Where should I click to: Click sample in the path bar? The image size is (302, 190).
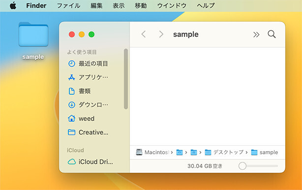(265, 152)
